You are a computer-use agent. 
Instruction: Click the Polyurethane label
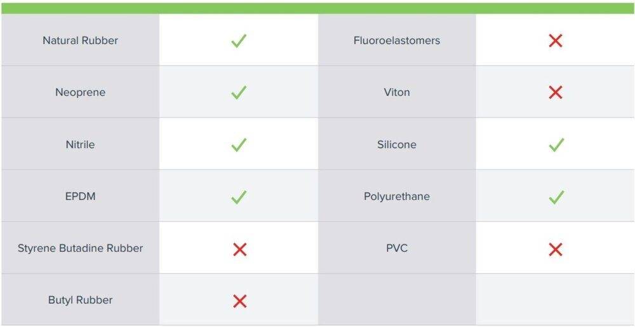click(397, 196)
